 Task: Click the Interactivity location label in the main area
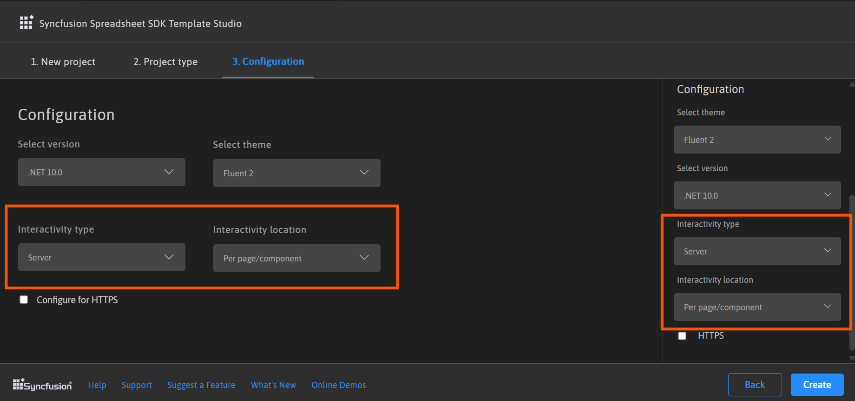(260, 230)
